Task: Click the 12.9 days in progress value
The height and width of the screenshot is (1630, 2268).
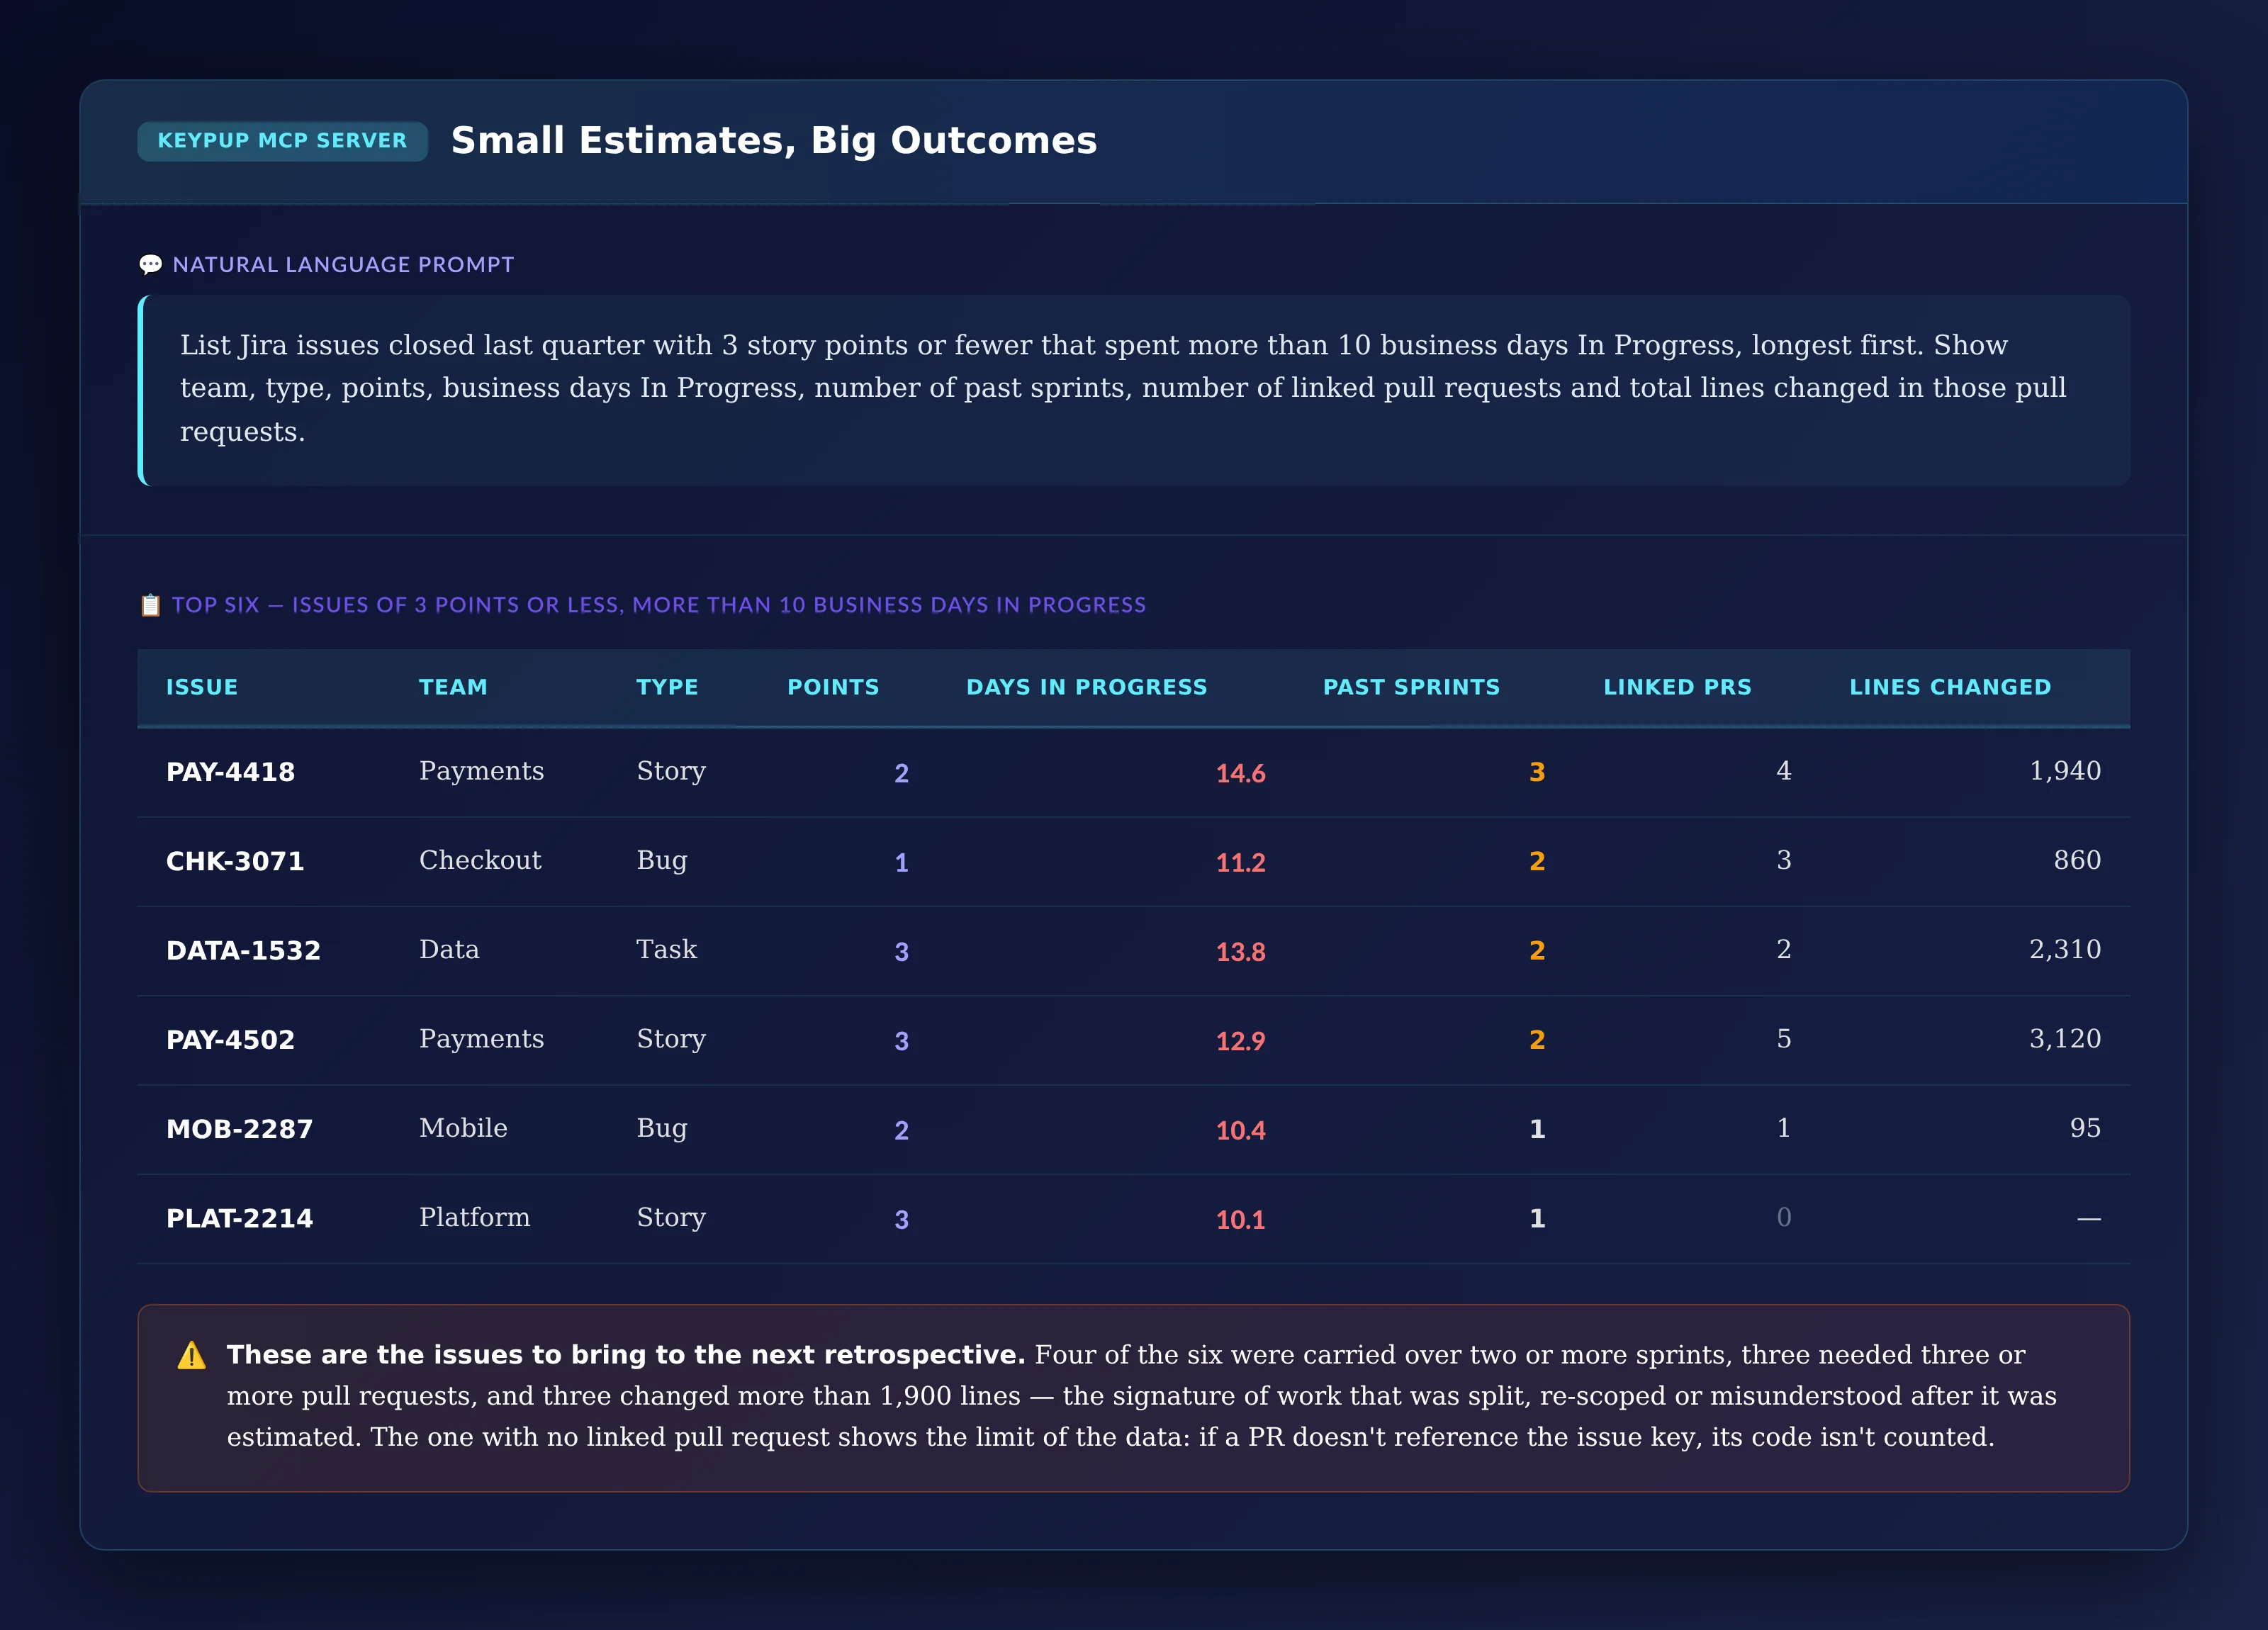Action: [1240, 1041]
